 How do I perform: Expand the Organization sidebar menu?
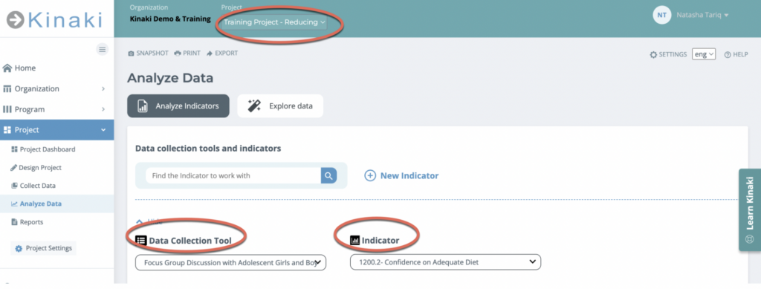tap(56, 88)
